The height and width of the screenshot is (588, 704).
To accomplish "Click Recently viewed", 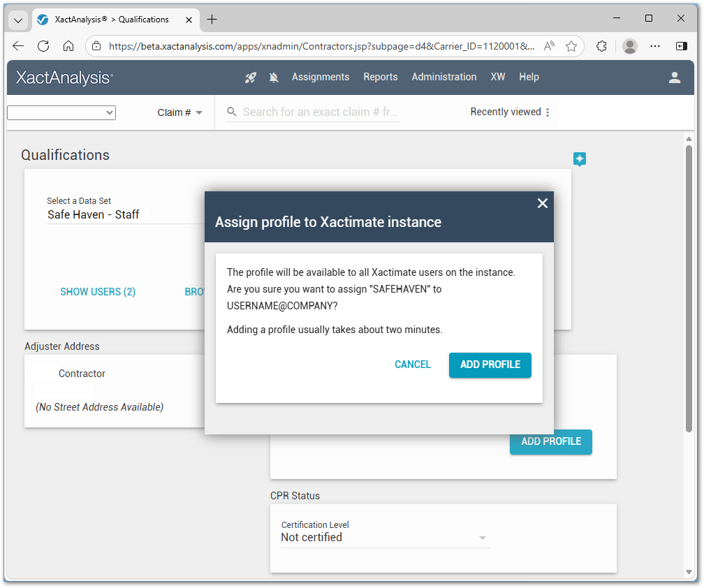I will pyautogui.click(x=506, y=112).
